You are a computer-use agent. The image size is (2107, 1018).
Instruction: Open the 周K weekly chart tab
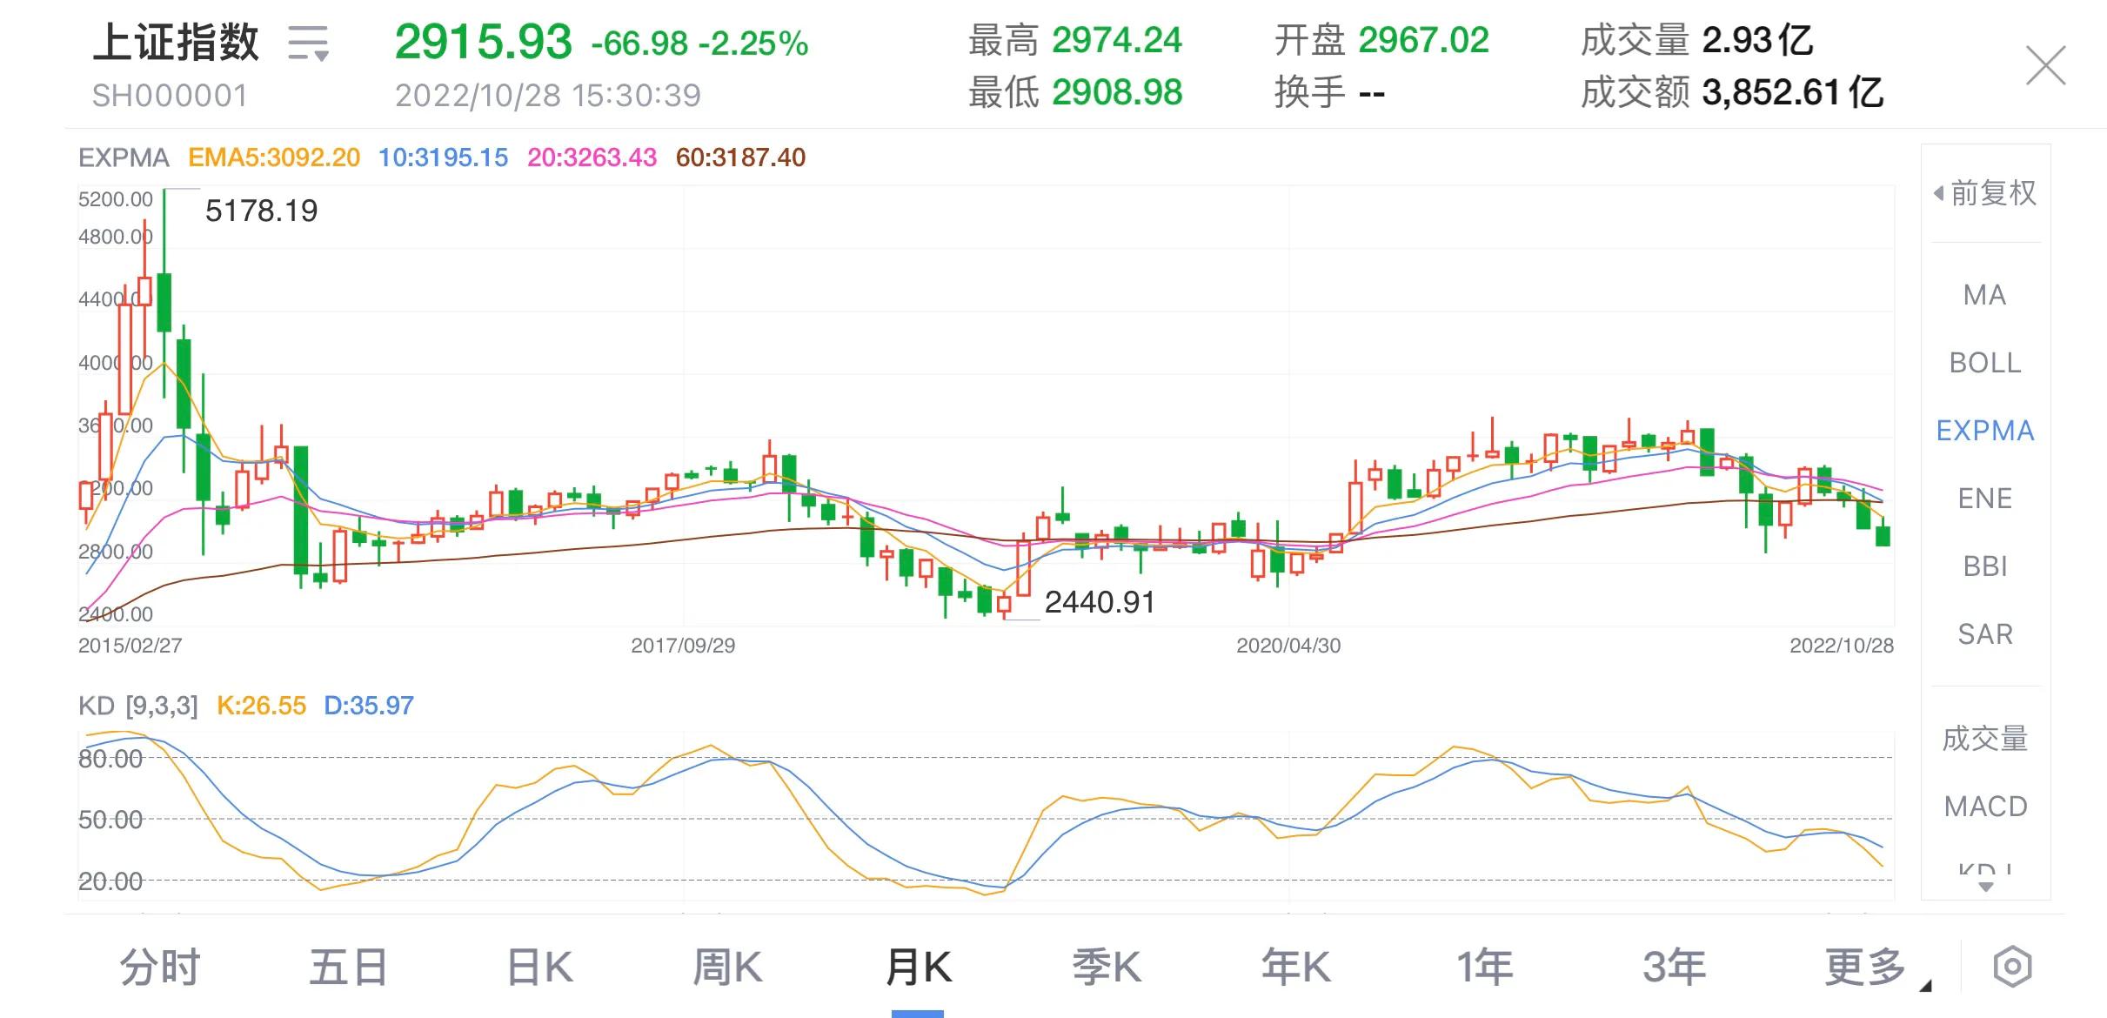click(727, 967)
